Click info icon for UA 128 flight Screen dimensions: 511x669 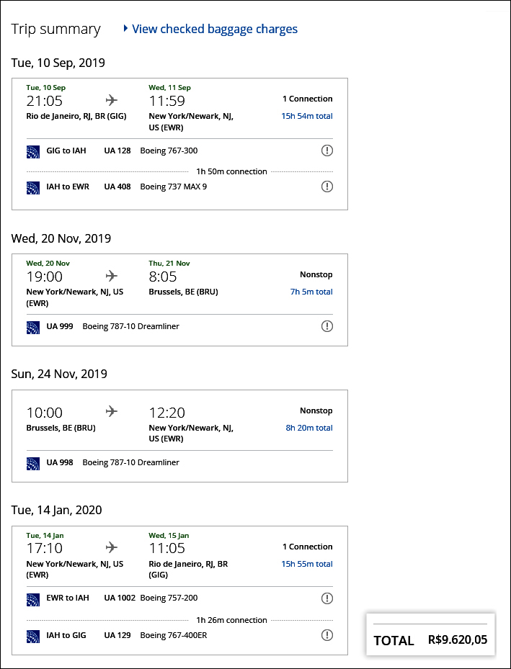(326, 151)
